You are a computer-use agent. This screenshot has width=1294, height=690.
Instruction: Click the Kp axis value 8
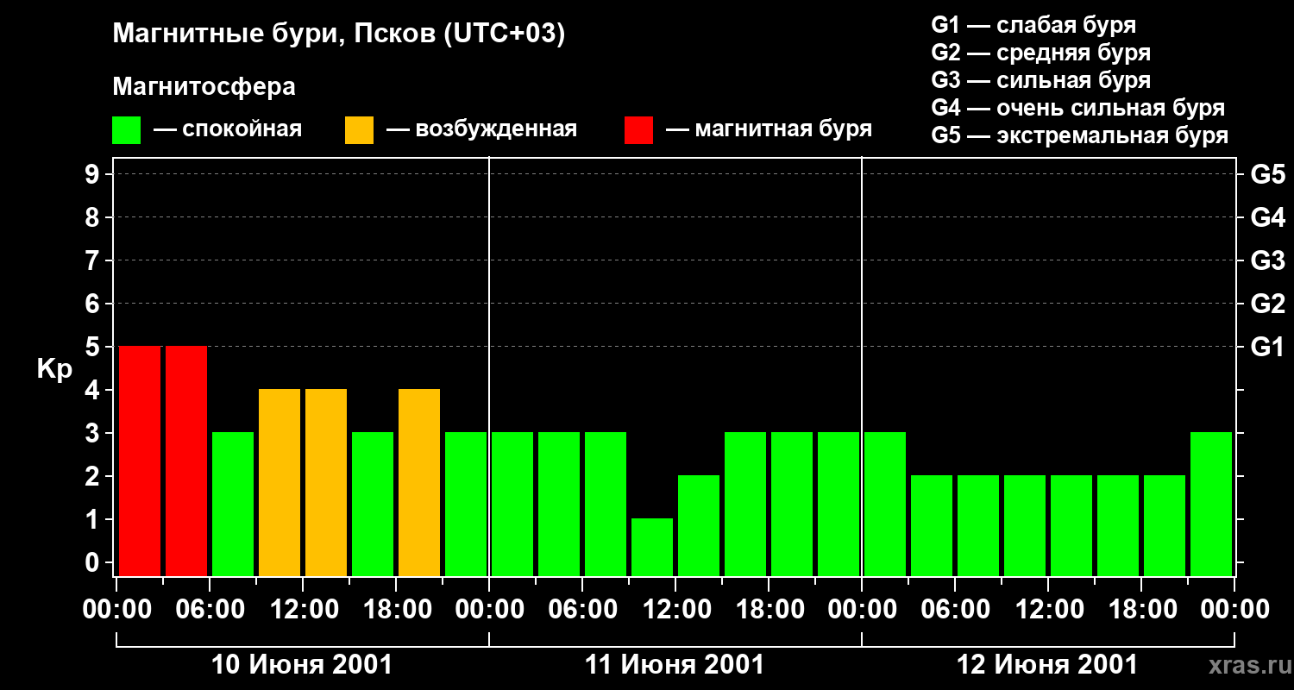click(94, 217)
